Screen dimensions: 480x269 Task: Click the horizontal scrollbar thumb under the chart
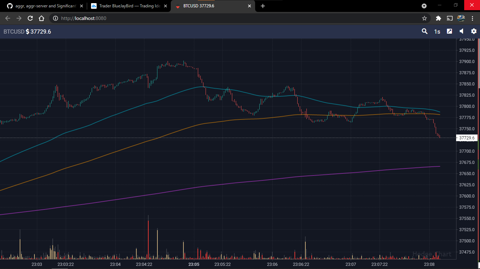coord(60,268)
